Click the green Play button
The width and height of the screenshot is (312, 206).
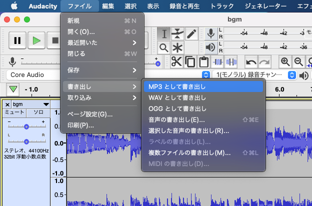(36, 40)
